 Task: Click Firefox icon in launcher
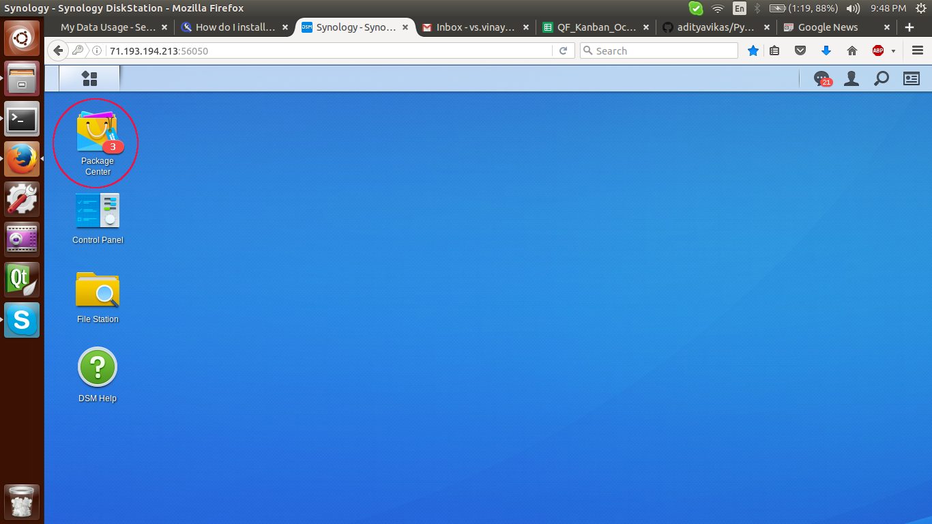pyautogui.click(x=22, y=159)
